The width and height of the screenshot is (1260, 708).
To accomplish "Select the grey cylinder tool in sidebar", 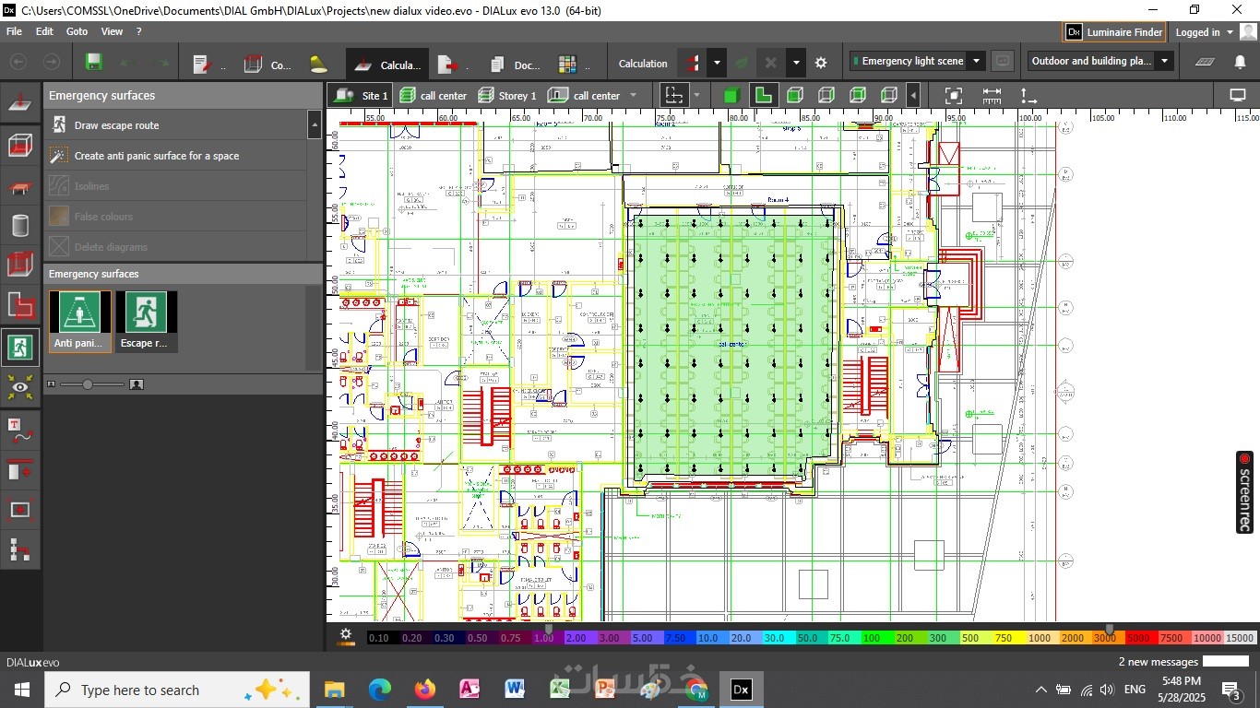I will click(20, 225).
